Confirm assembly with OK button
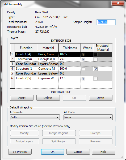The height and width of the screenshot is (160, 126). (53, 152)
